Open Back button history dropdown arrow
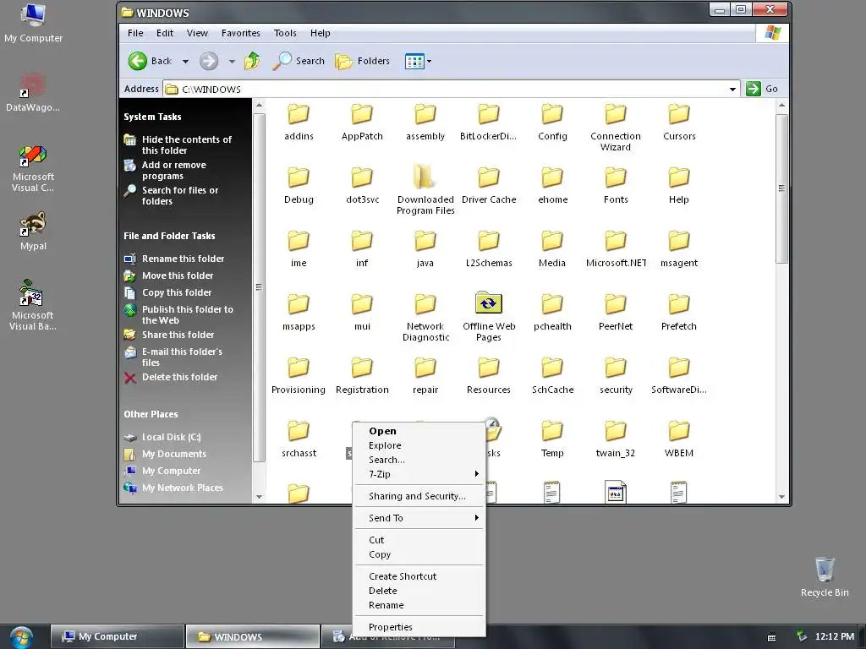Viewport: 866px width, 649px height. pos(185,61)
